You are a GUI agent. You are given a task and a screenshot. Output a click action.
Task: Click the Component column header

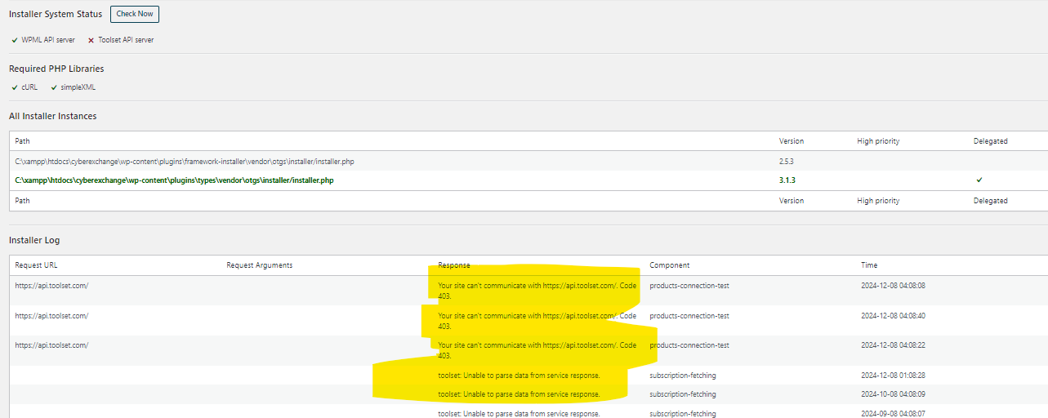pos(670,265)
